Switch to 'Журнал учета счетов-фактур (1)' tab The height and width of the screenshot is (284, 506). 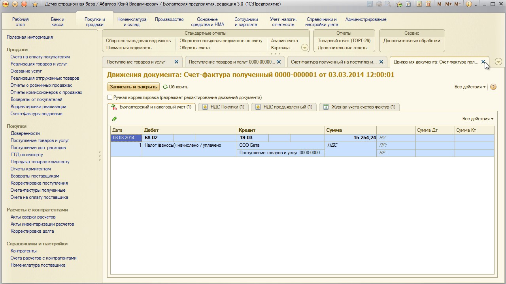[359, 107]
